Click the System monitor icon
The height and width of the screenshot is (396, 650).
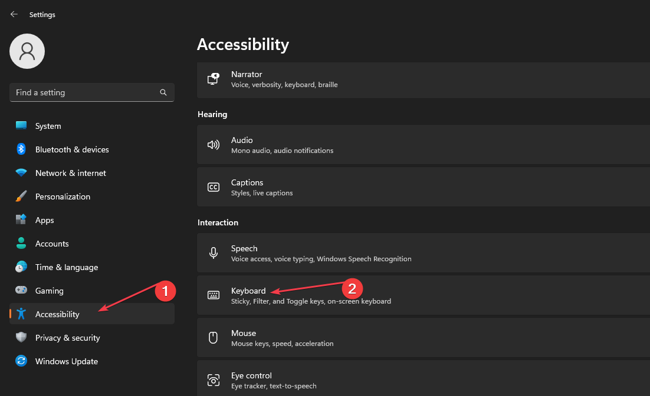pos(21,126)
